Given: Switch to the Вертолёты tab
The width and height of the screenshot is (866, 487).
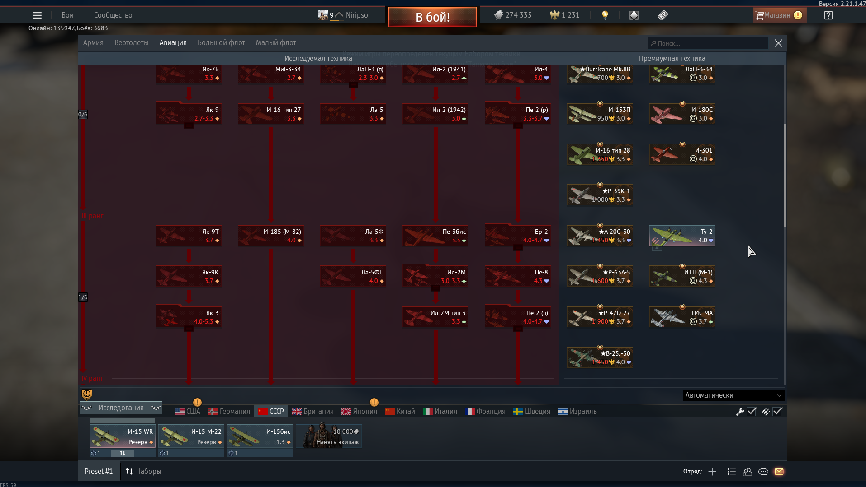Looking at the screenshot, I should (131, 43).
